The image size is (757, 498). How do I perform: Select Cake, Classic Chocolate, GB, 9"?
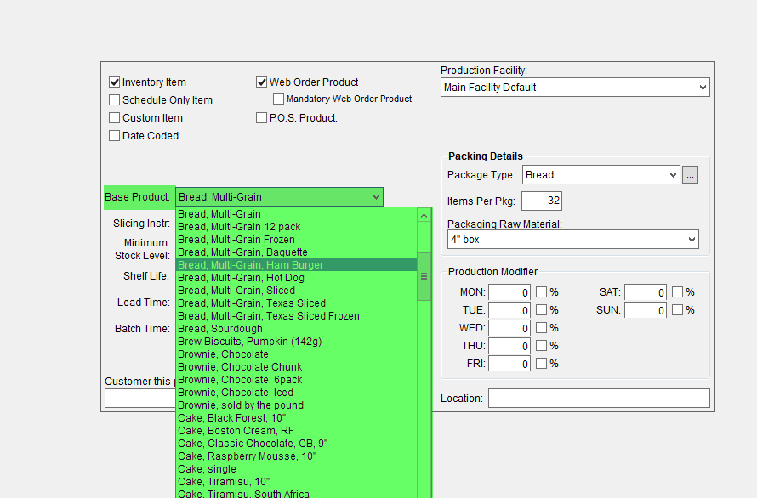coord(297,444)
